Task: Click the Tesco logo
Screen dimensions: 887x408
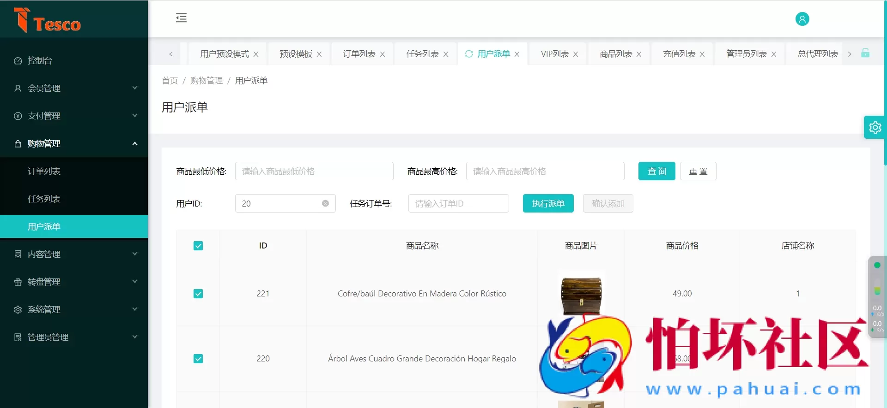Action: [x=47, y=20]
